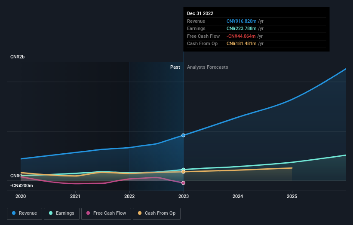Select the 2022 x-axis label
This screenshot has width=353, height=225.
(x=129, y=197)
